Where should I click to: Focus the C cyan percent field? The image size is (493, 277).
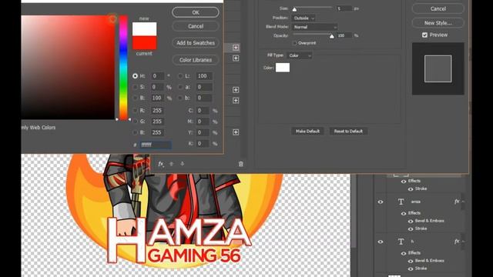click(x=203, y=111)
